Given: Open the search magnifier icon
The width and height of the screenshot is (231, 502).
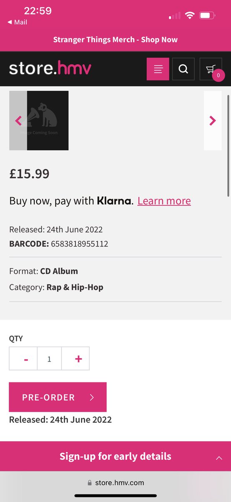Looking at the screenshot, I should point(183,69).
